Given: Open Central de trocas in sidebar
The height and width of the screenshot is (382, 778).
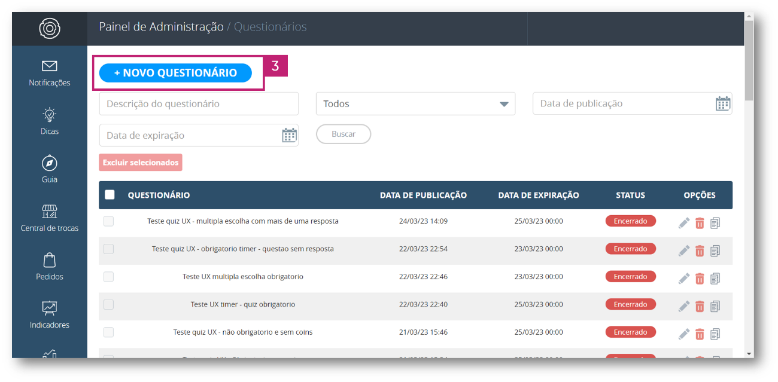Looking at the screenshot, I should coord(50,218).
